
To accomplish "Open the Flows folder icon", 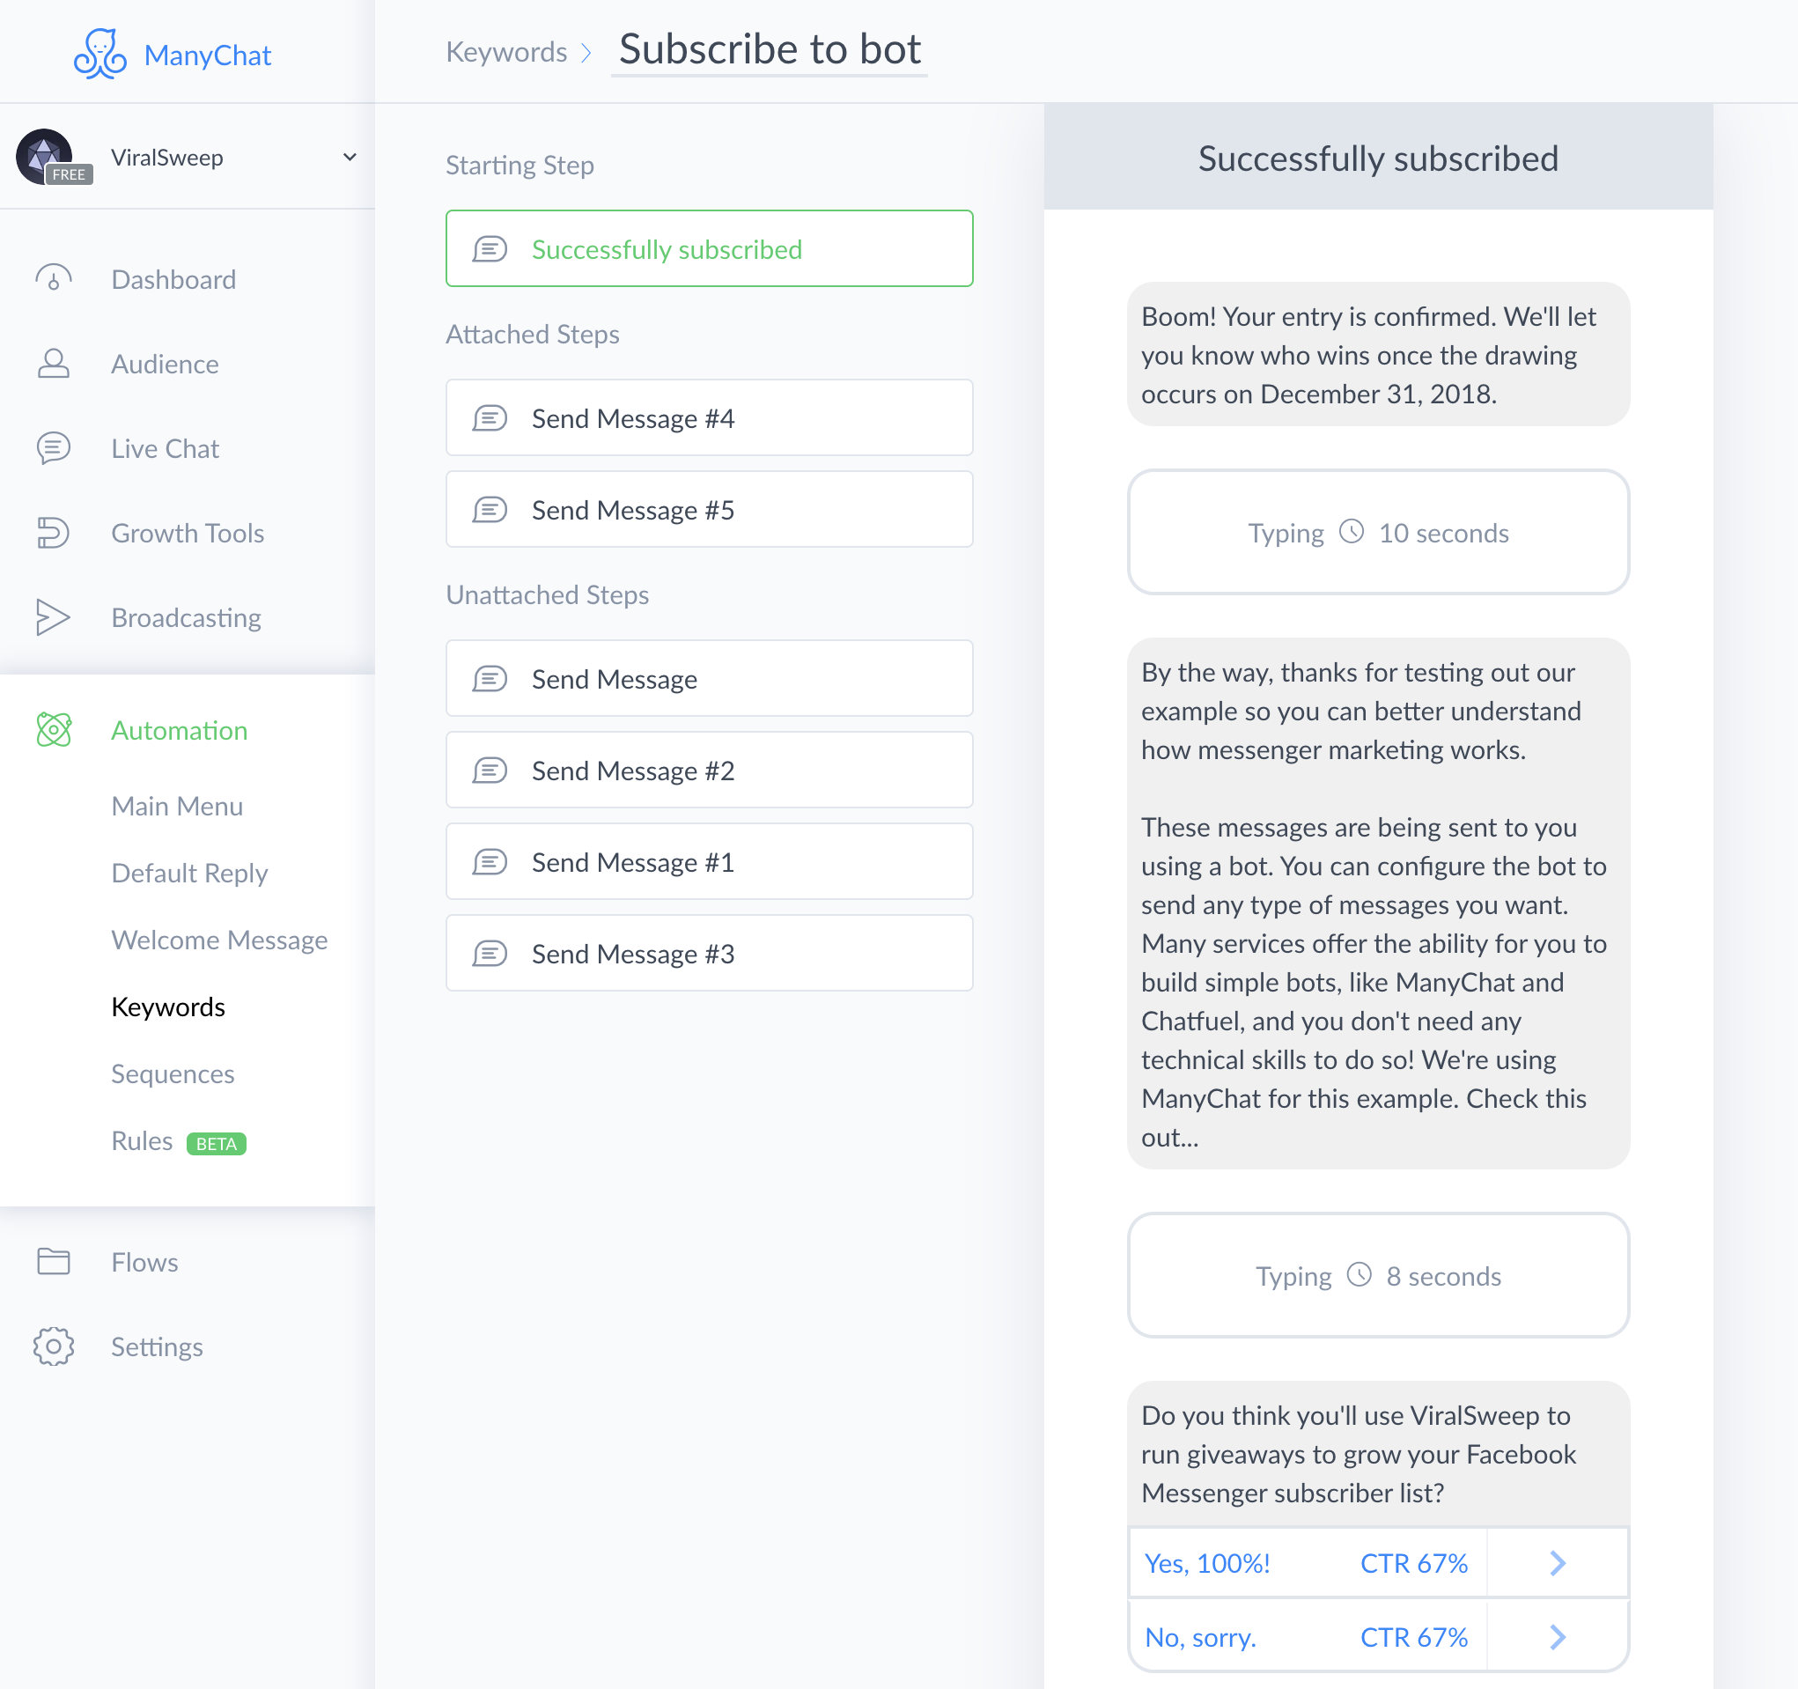I will (54, 1261).
